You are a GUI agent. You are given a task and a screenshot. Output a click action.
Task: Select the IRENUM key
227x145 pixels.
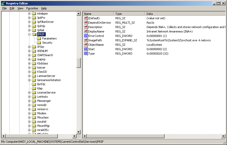point(42,51)
